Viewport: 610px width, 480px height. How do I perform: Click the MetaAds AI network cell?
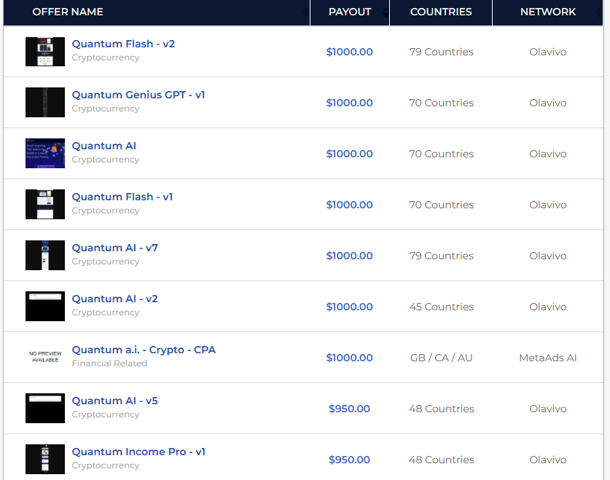pyautogui.click(x=548, y=358)
